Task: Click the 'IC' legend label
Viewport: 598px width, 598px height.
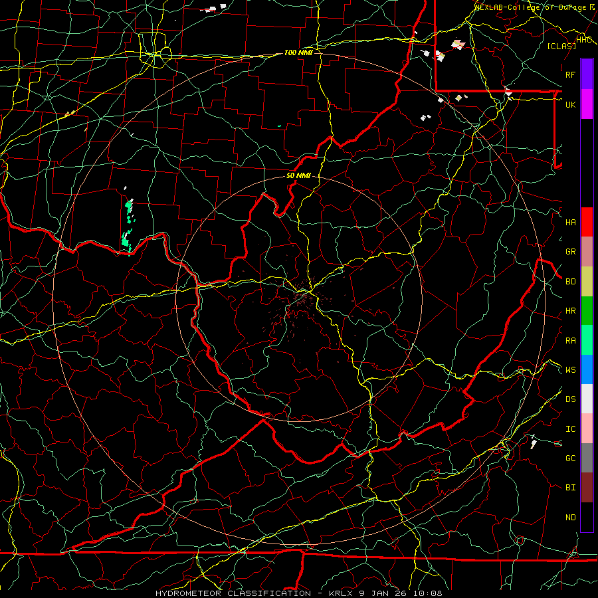Action: click(x=571, y=429)
